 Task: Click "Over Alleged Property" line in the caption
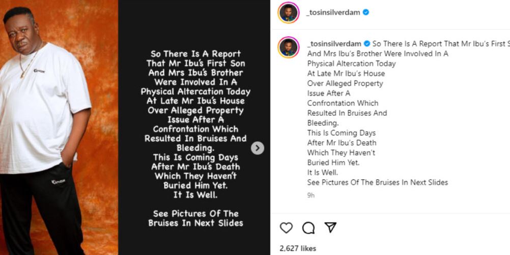tap(345, 83)
